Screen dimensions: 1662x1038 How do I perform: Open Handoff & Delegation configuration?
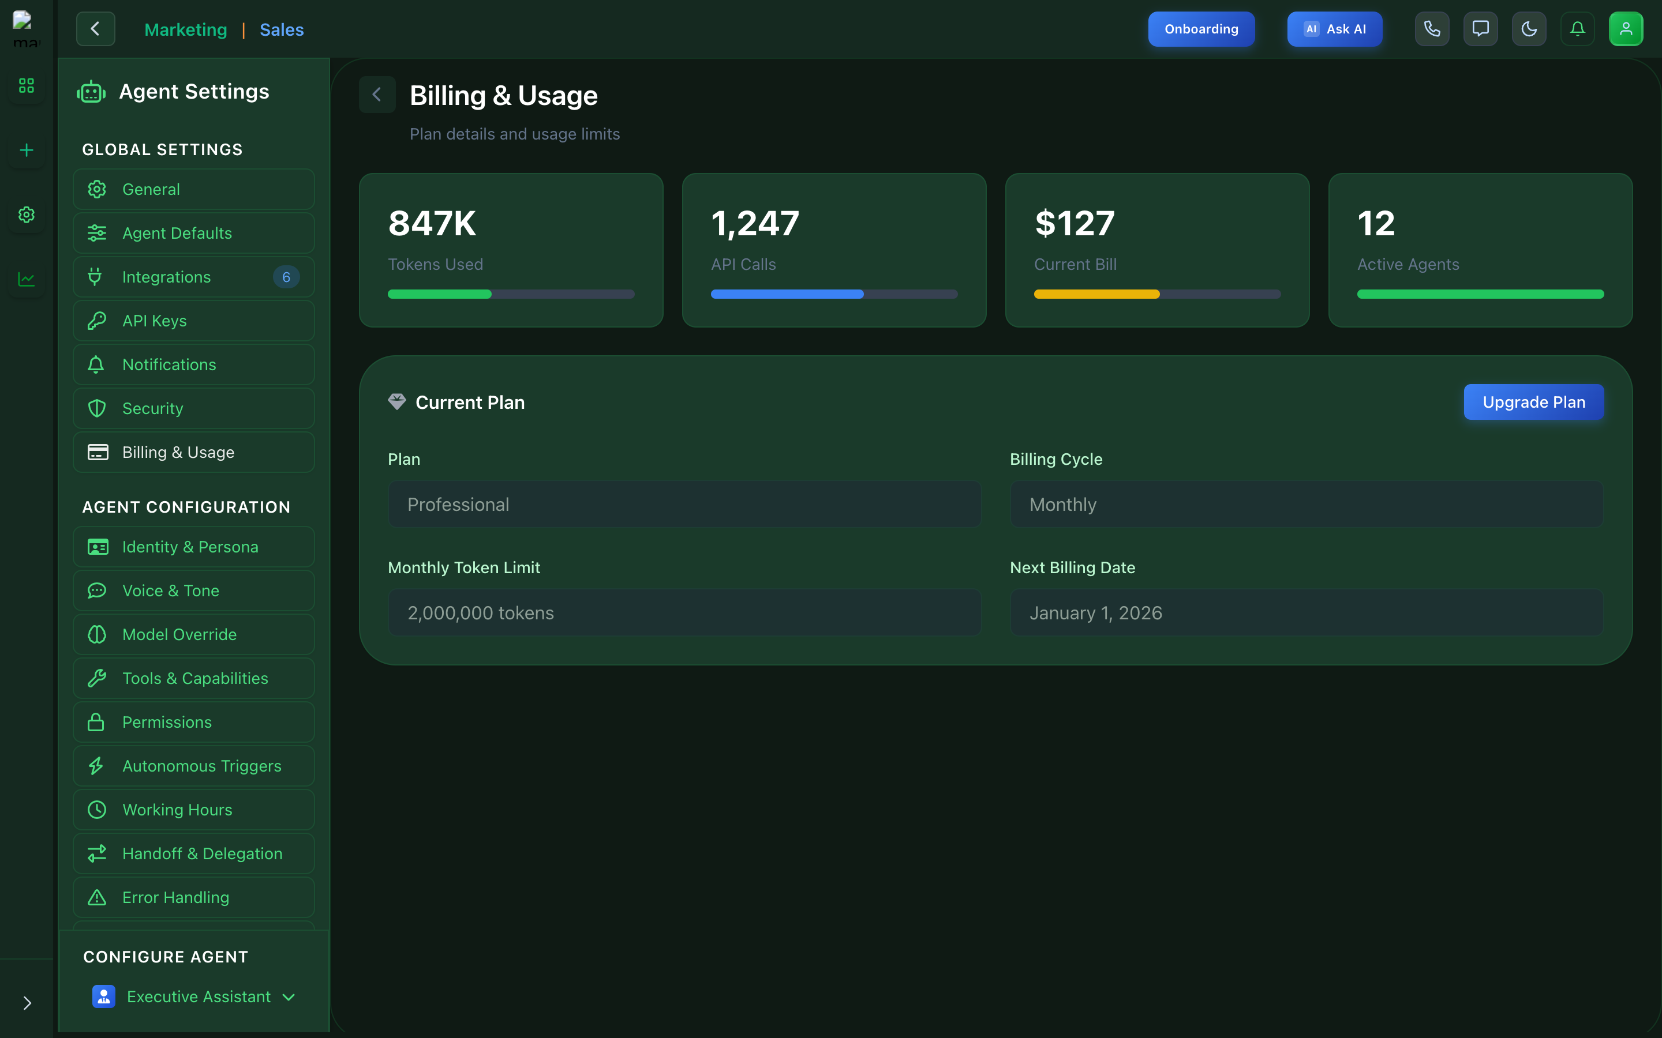(x=194, y=853)
